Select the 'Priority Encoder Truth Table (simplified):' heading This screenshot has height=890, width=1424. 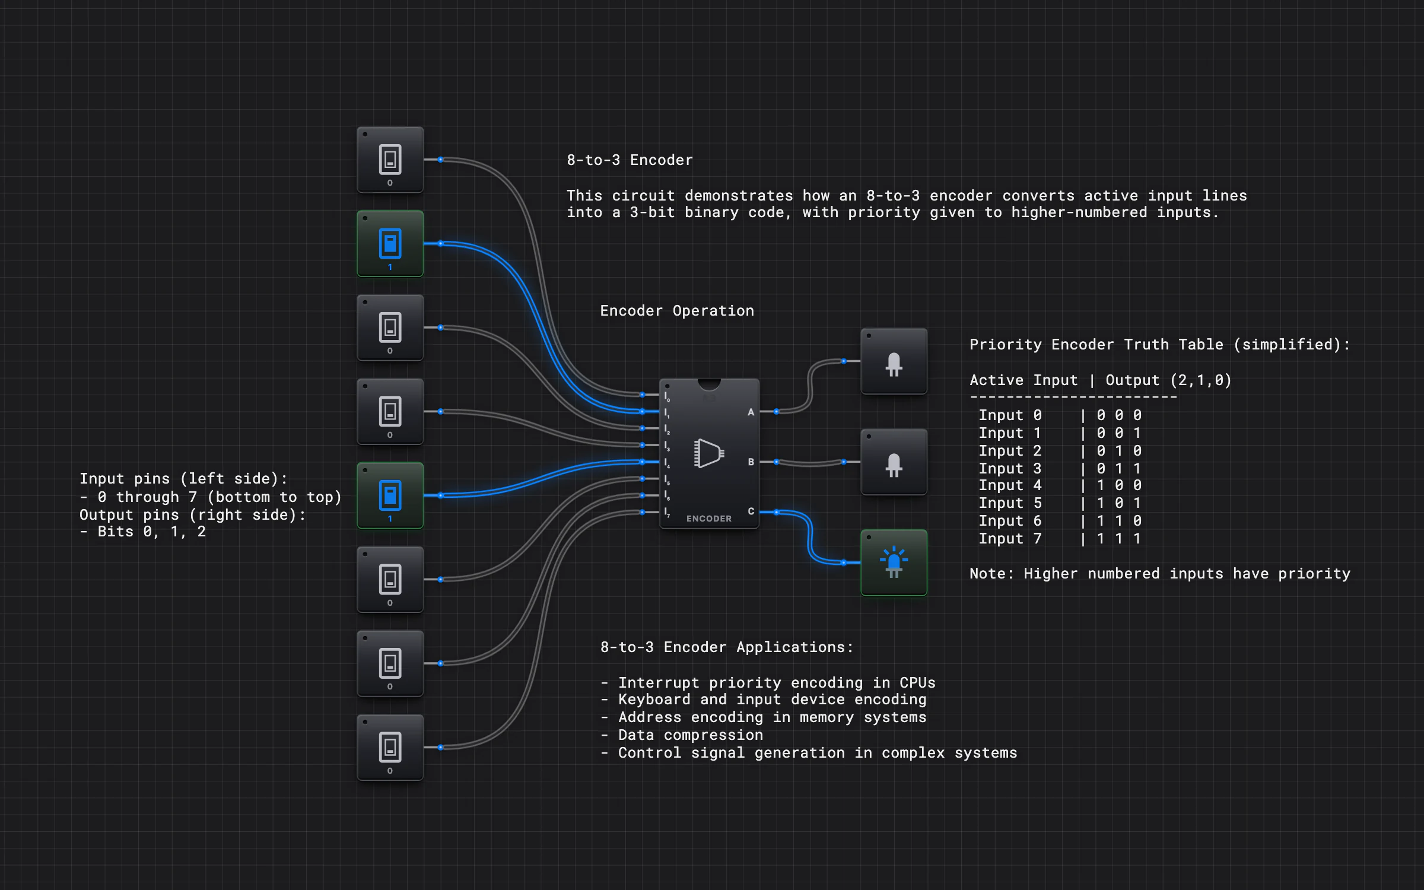[1159, 345]
